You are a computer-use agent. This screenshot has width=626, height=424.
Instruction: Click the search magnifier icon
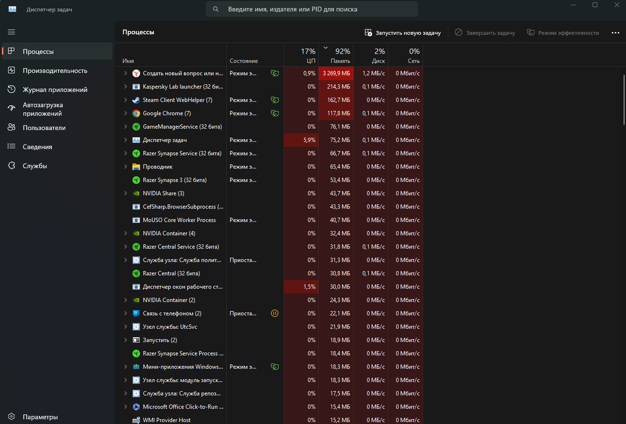[216, 9]
